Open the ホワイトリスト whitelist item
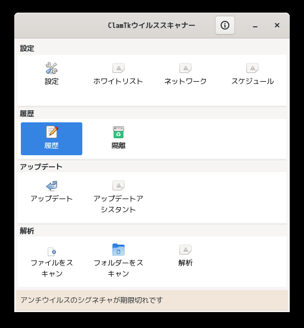Image resolution: width=304 pixels, height=328 pixels. point(119,73)
